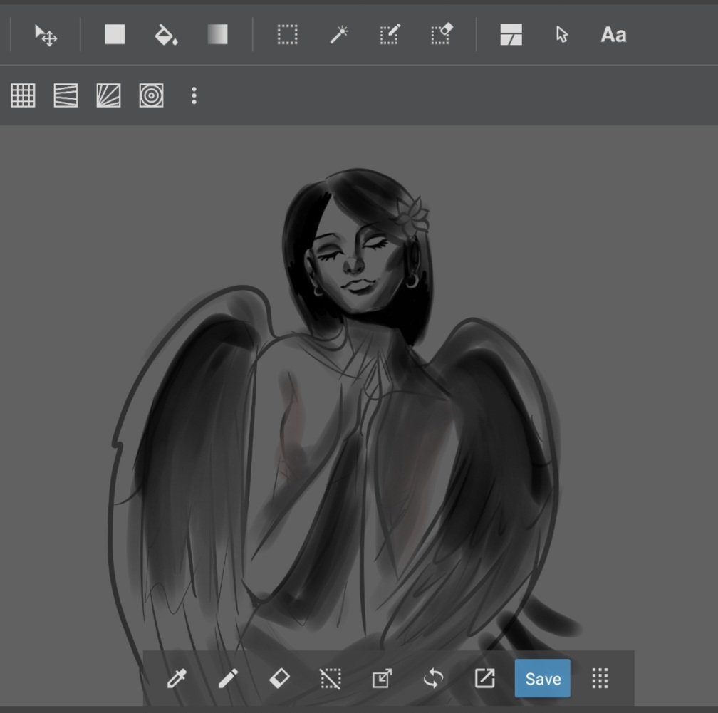Open the snap options three-dot menu
This screenshot has width=718, height=713.
[194, 95]
